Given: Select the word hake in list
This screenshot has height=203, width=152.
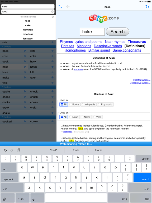Looking at the screenshot, I should 5,67.
